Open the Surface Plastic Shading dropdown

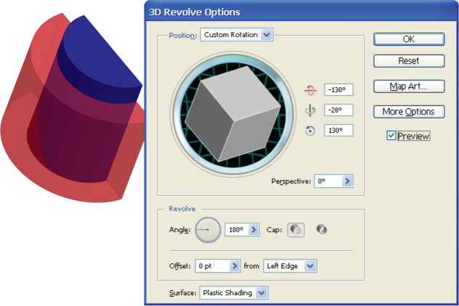click(234, 292)
